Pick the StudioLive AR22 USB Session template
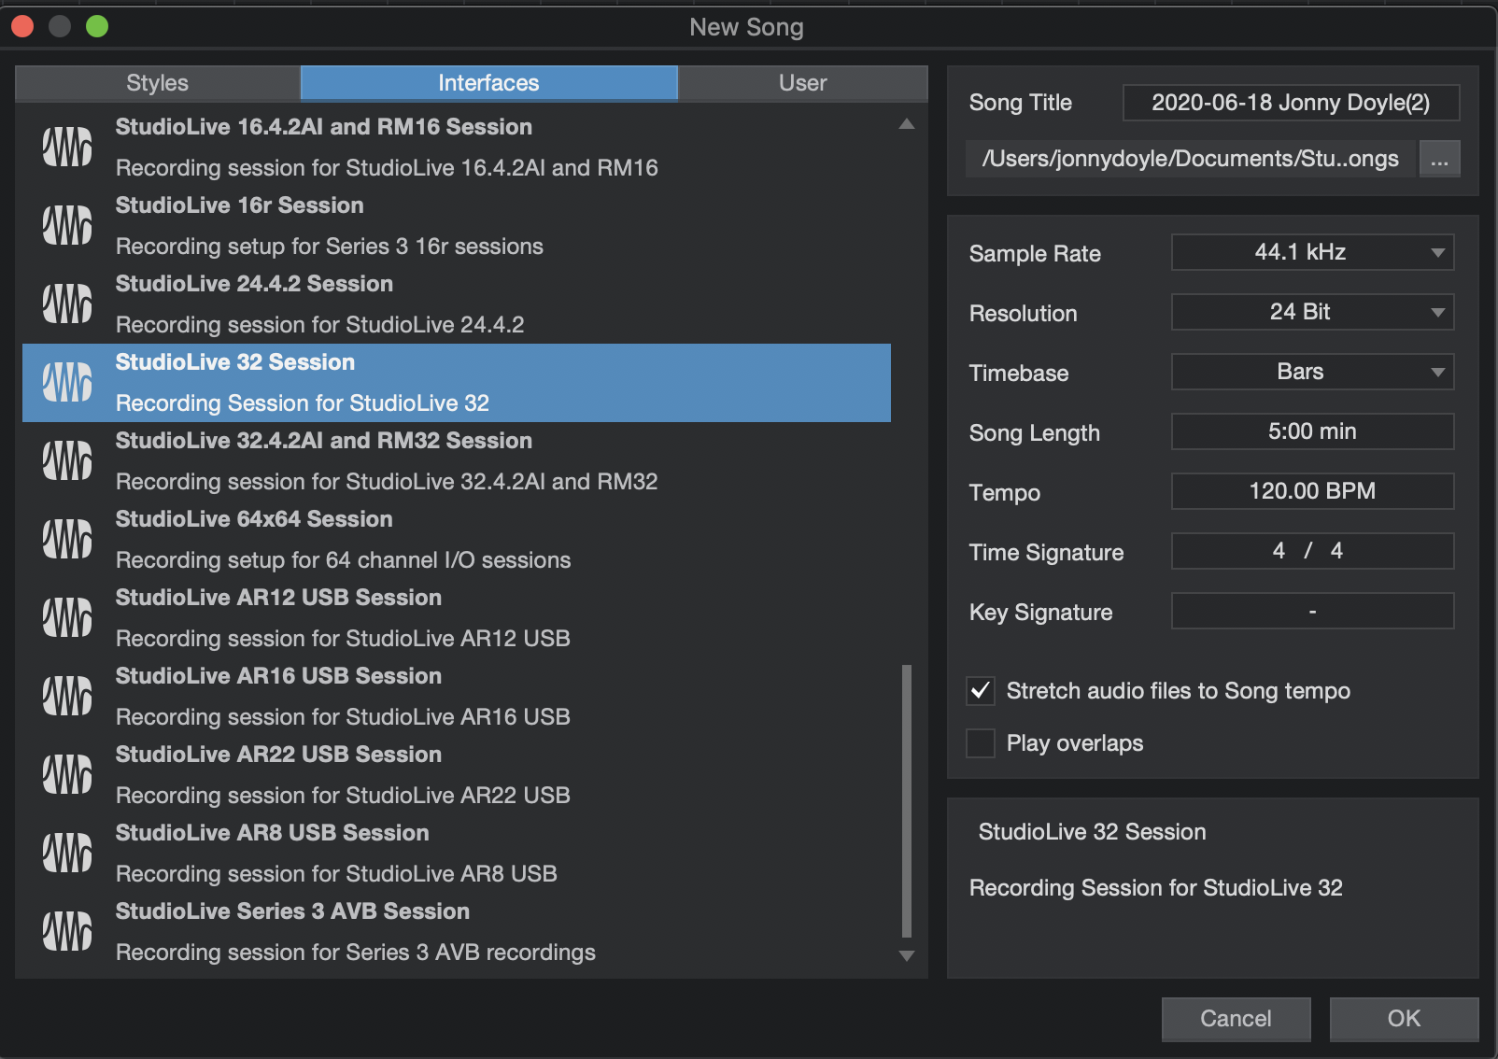 tap(457, 775)
